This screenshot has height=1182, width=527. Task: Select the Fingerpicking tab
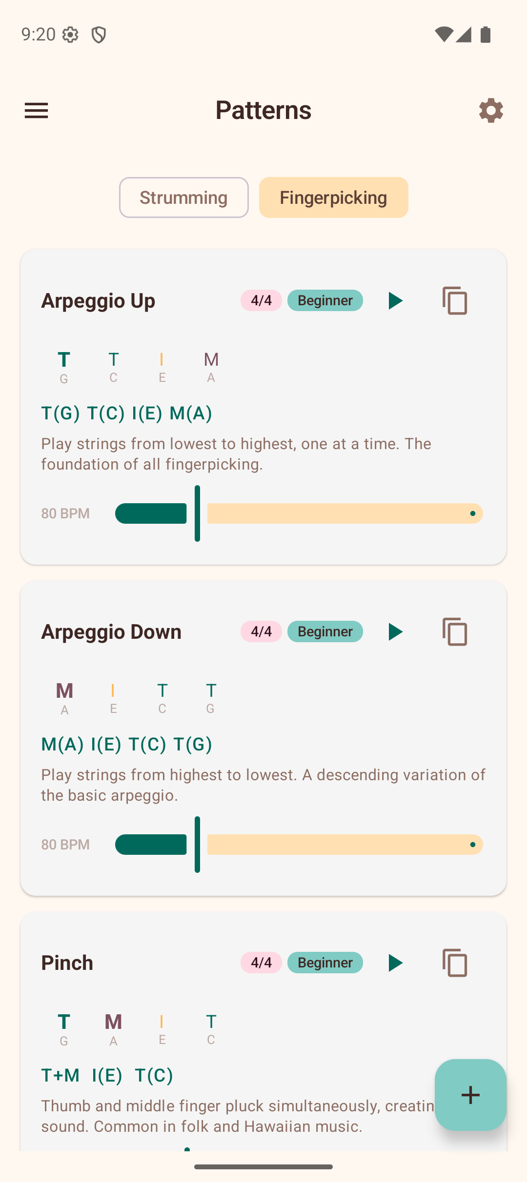click(x=333, y=197)
